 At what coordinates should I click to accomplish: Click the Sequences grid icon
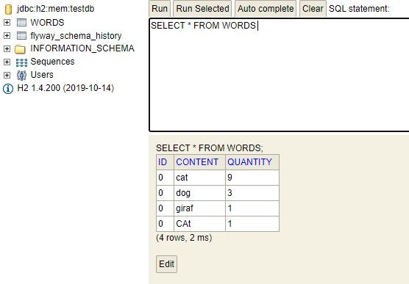[21, 62]
